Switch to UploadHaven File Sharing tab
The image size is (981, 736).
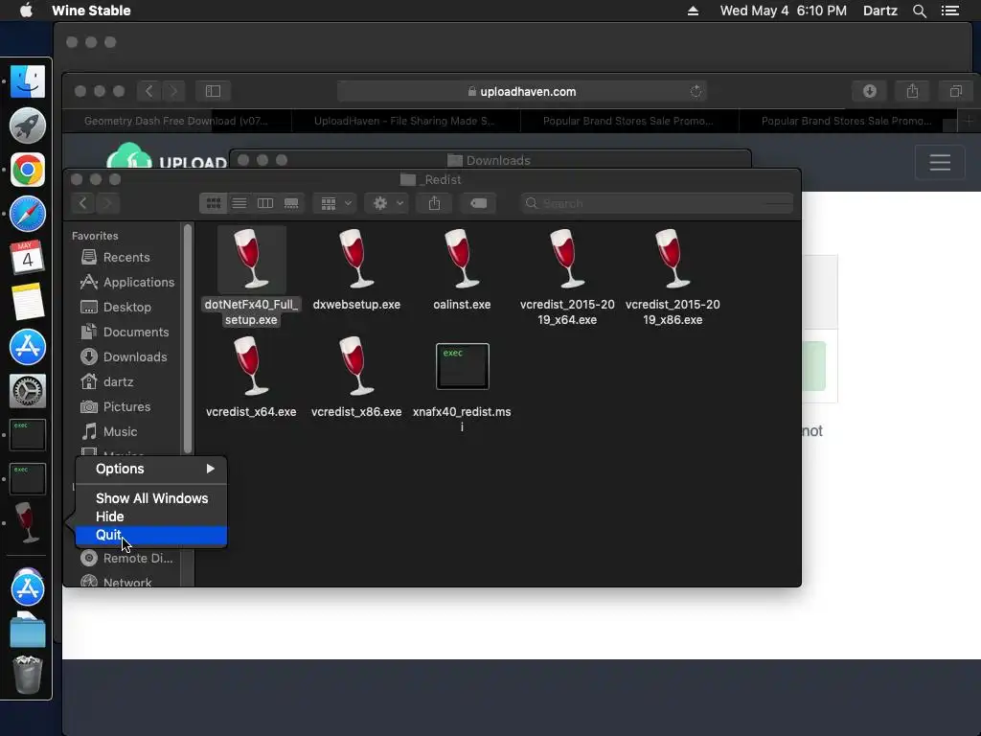[405, 121]
